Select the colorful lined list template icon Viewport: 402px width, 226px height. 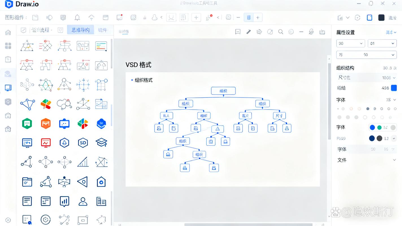pyautogui.click(x=101, y=46)
